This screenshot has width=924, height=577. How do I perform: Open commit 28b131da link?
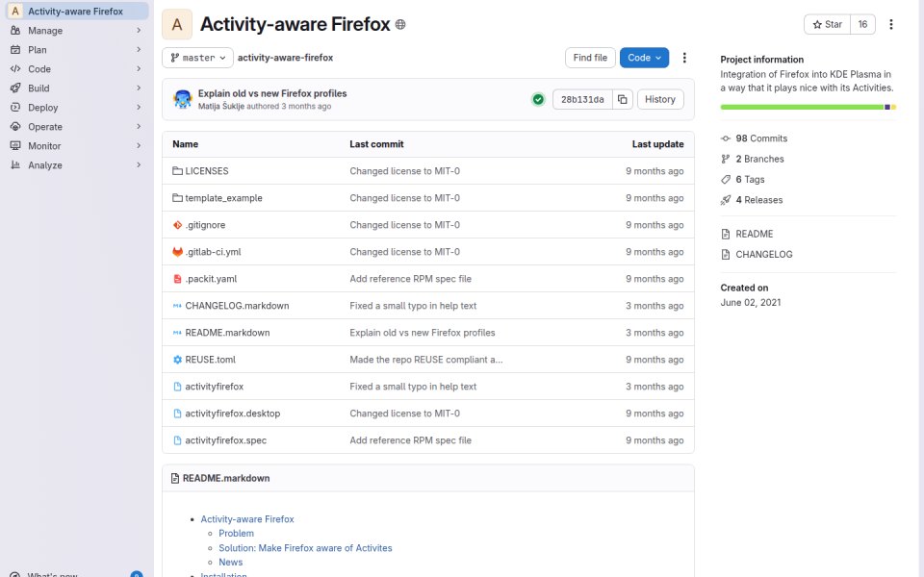[x=582, y=99]
